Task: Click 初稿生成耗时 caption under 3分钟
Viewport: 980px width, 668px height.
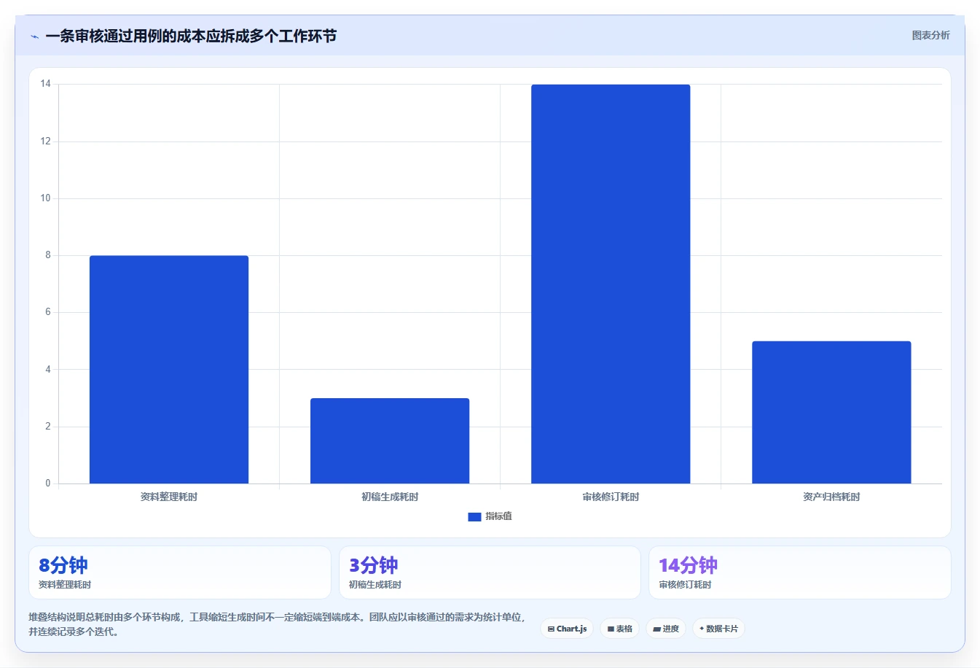Action: click(x=375, y=585)
